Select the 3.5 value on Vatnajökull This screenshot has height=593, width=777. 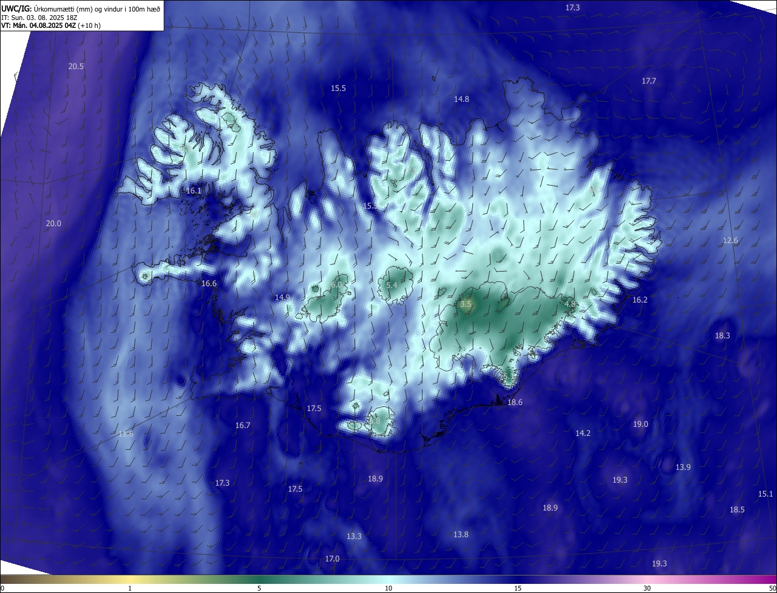[x=466, y=304]
